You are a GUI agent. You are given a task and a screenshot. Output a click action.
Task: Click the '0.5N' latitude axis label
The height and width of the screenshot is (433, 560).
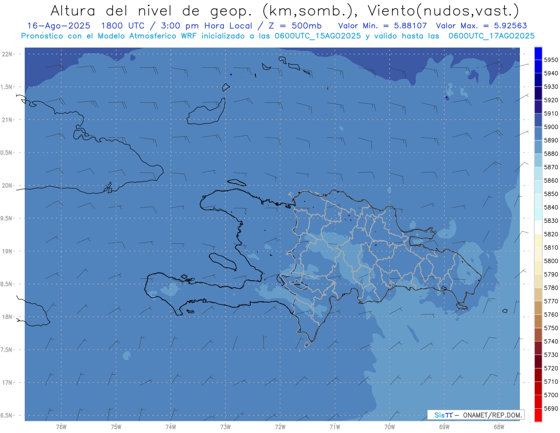tap(7, 153)
